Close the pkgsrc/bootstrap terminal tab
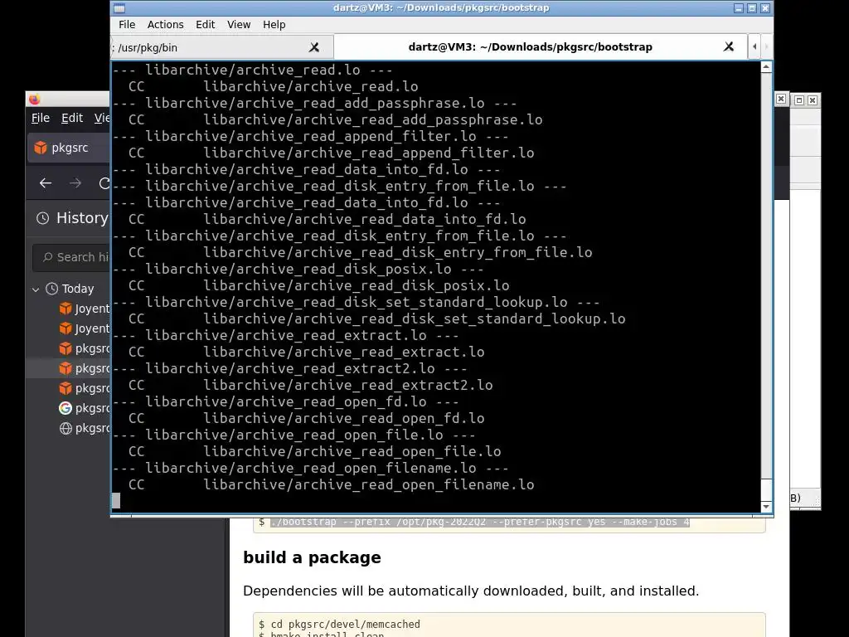Image resolution: width=849 pixels, height=637 pixels. point(729,46)
